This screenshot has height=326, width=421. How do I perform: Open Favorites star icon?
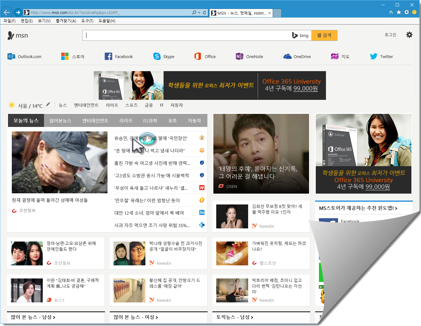399,12
